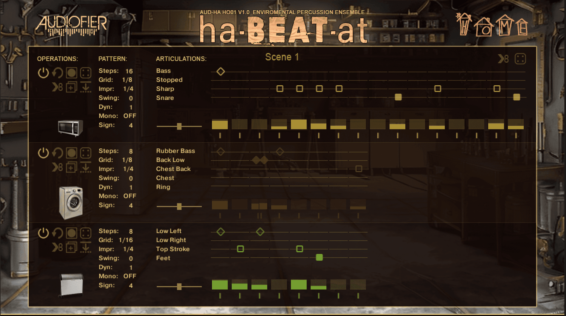Click the Audiofier logo
This screenshot has height=316, width=566.
(71, 25)
